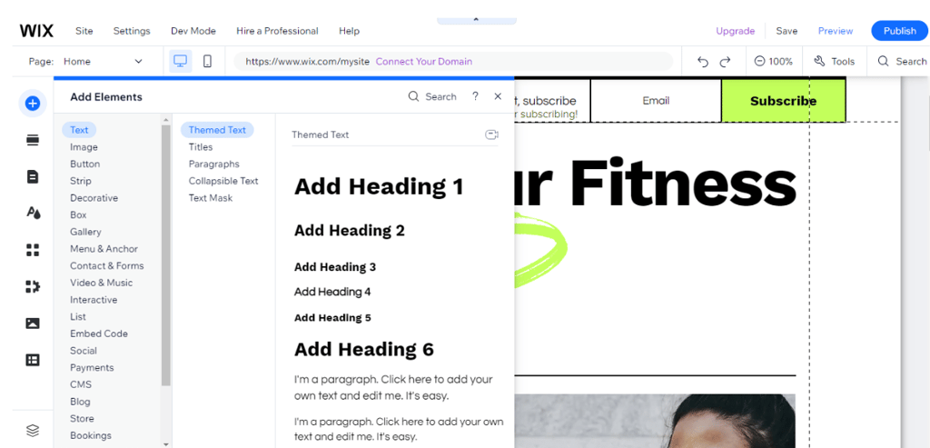Click the Wix logo
Image resolution: width=930 pixels, height=448 pixels.
36,31
